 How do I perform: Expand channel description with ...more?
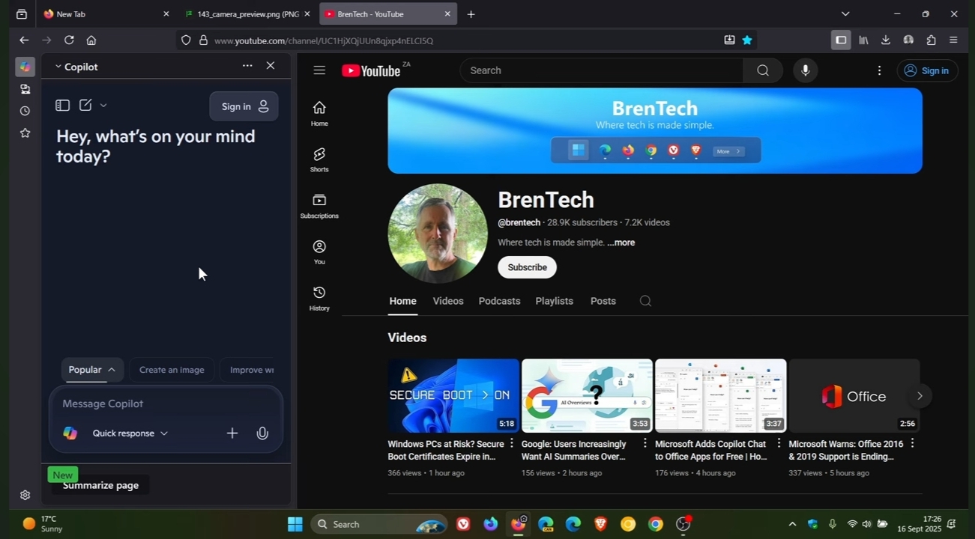(x=621, y=243)
